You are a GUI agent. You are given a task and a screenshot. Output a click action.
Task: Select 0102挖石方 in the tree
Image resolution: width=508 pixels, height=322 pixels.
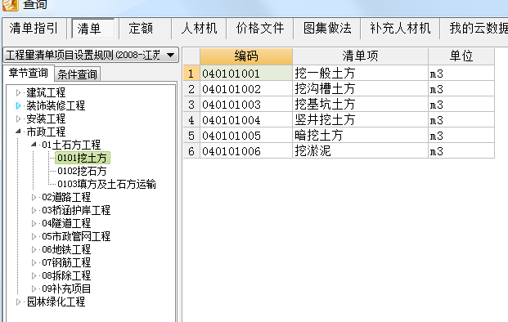(82, 171)
